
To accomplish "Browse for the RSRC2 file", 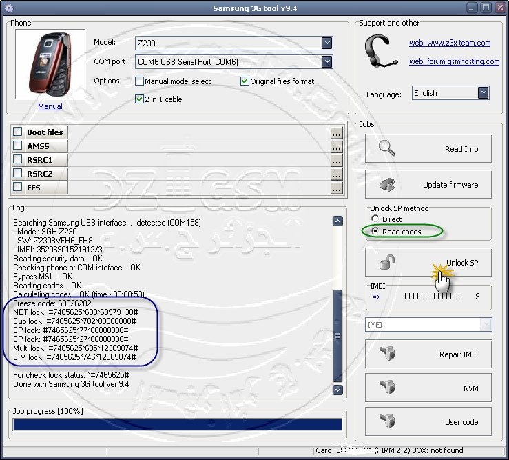I will tap(337, 174).
